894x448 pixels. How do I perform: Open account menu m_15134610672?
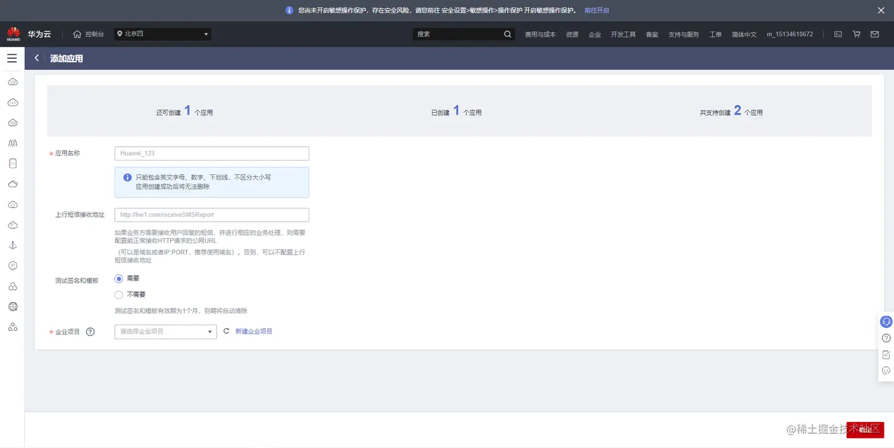[789, 34]
